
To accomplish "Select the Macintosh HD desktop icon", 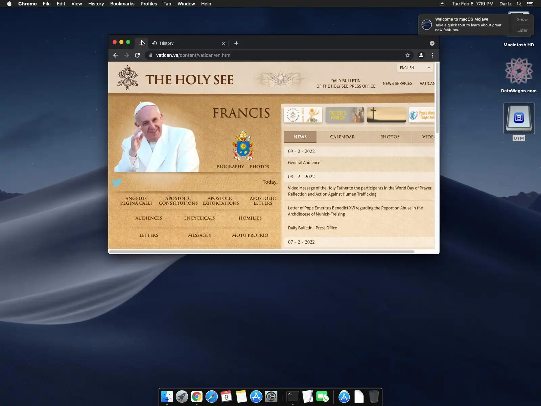I will click(519, 45).
